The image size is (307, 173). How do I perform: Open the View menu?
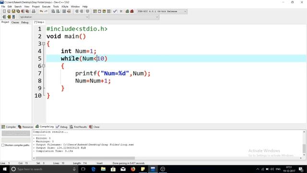coord(27,6)
